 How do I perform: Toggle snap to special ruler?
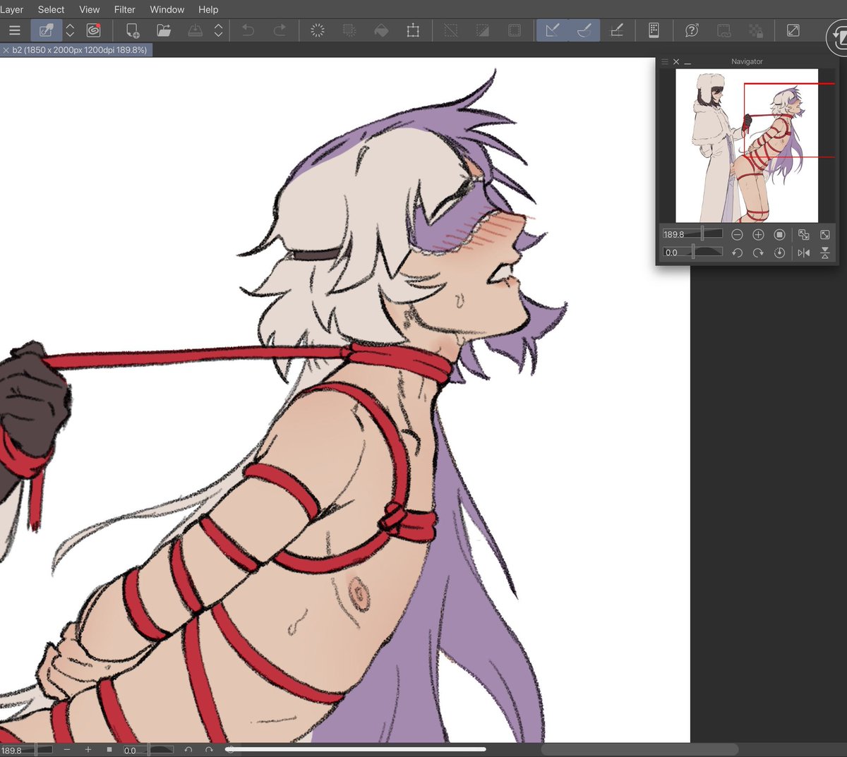584,30
